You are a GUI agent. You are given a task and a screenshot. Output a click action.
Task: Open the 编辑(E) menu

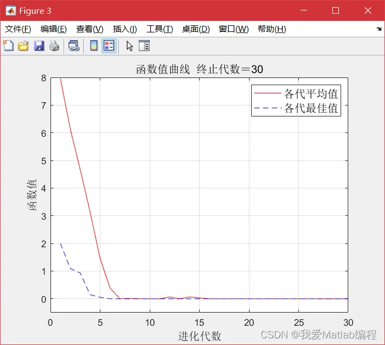54,29
